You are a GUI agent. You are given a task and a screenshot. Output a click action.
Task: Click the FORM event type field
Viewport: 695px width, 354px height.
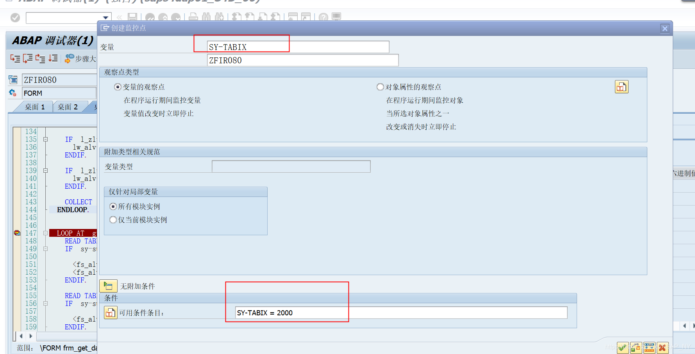coord(59,93)
